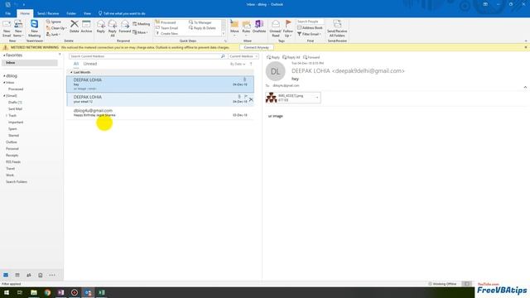Switch to the Folder tab
Image resolution: width=530 pixels, height=298 pixels.
coord(71,13)
